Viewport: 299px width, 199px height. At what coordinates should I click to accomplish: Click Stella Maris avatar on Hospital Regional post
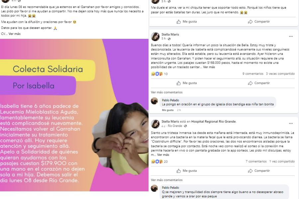[155, 124]
